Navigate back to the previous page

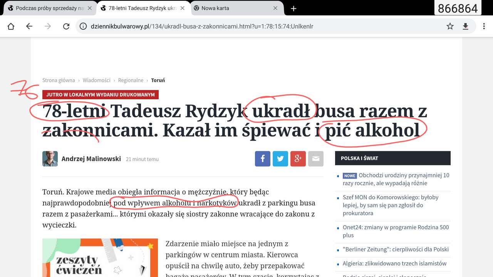[29, 26]
